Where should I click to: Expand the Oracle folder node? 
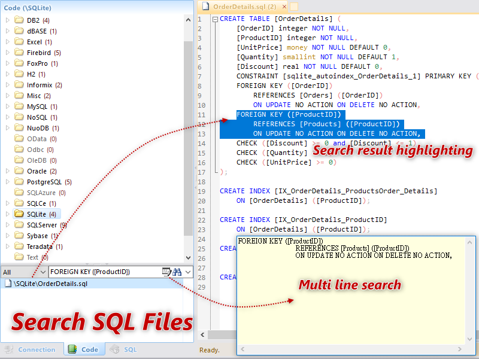pyautogui.click(x=8, y=171)
